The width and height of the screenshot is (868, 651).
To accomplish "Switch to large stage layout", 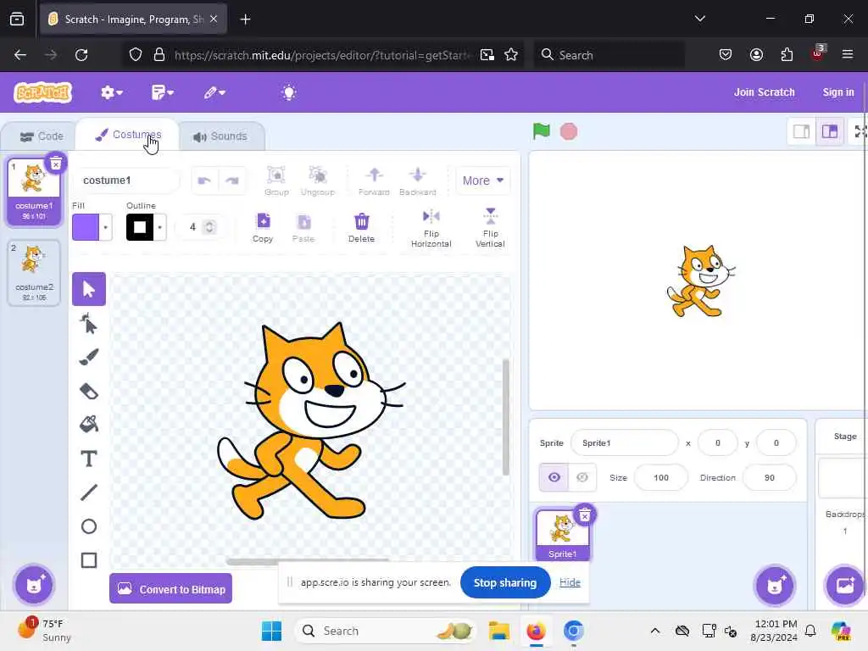I will pos(830,131).
